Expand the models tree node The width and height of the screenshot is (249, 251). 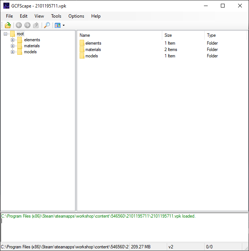point(12,52)
